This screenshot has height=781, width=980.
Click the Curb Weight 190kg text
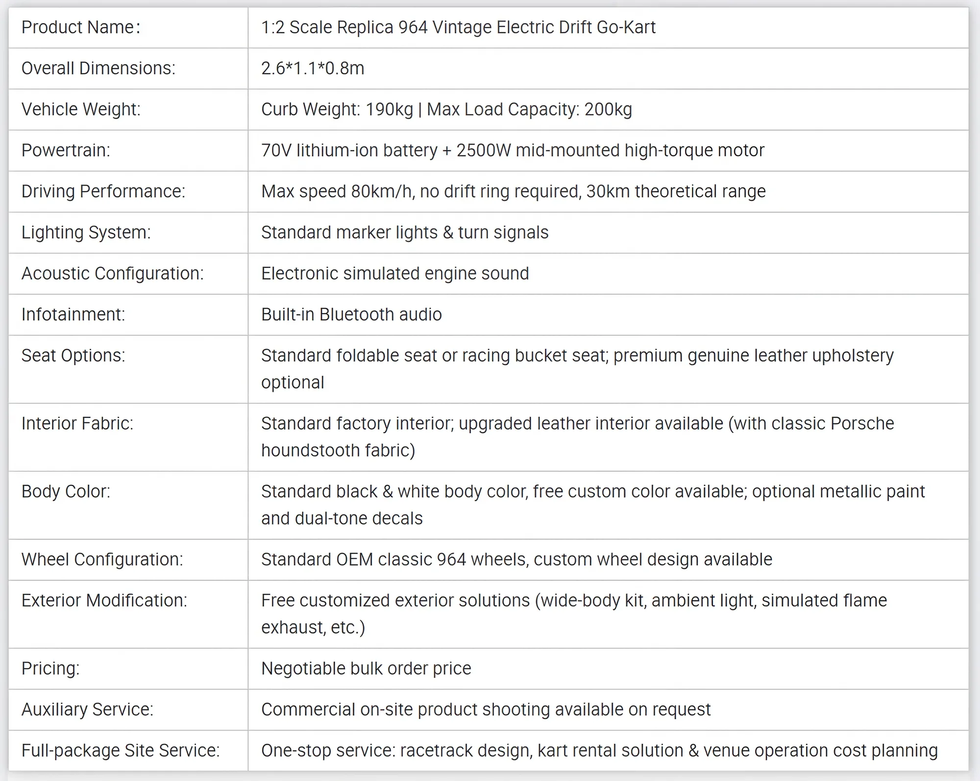coord(337,109)
